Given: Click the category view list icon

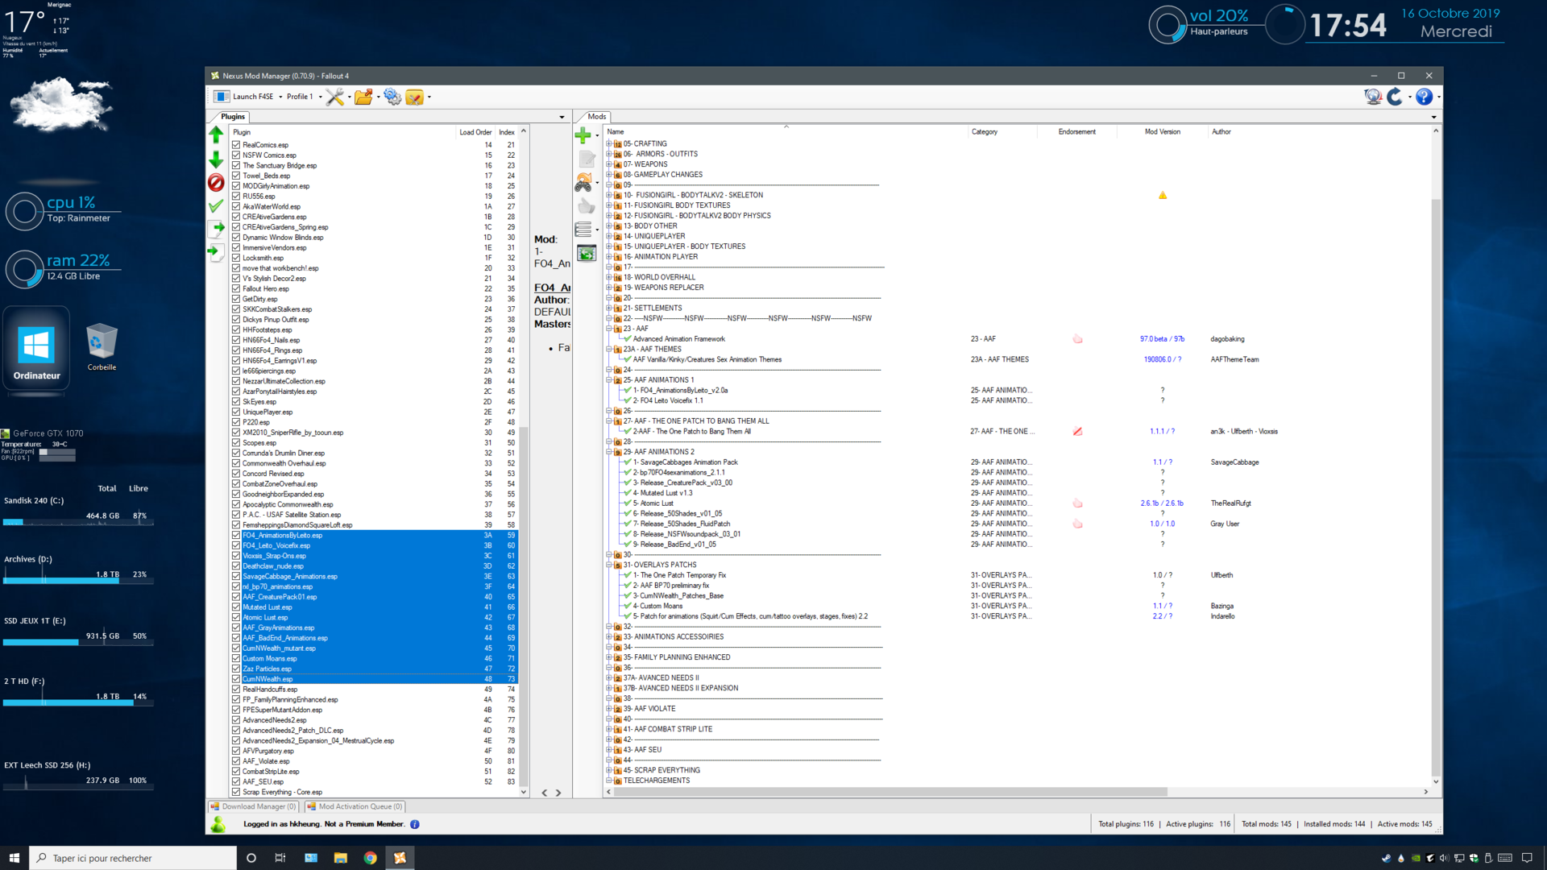Looking at the screenshot, I should pyautogui.click(x=583, y=230).
